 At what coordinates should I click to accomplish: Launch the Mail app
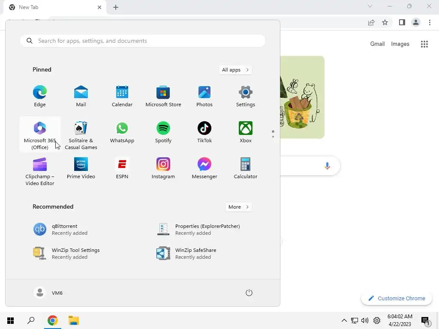pos(81,96)
